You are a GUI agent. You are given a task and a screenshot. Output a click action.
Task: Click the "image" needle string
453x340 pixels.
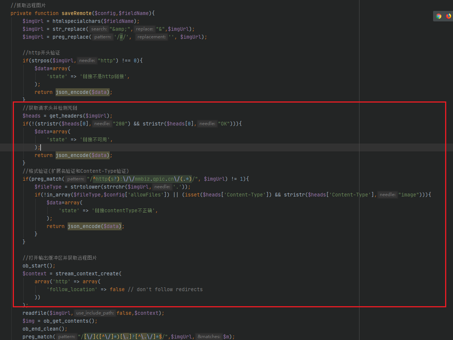409,195
